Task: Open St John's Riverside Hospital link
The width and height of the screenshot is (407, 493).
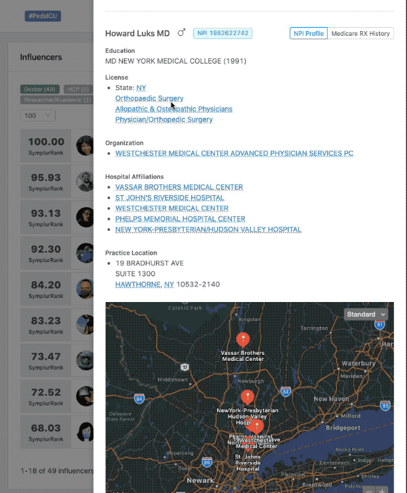Action: 170,198
